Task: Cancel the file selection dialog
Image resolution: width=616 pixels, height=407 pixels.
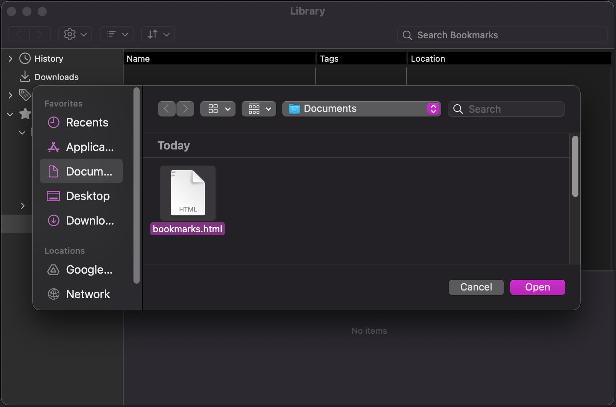Action: click(476, 287)
